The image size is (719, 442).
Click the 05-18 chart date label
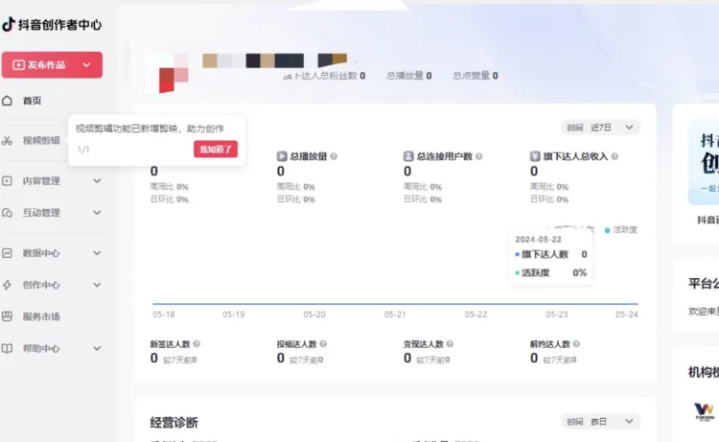(164, 314)
